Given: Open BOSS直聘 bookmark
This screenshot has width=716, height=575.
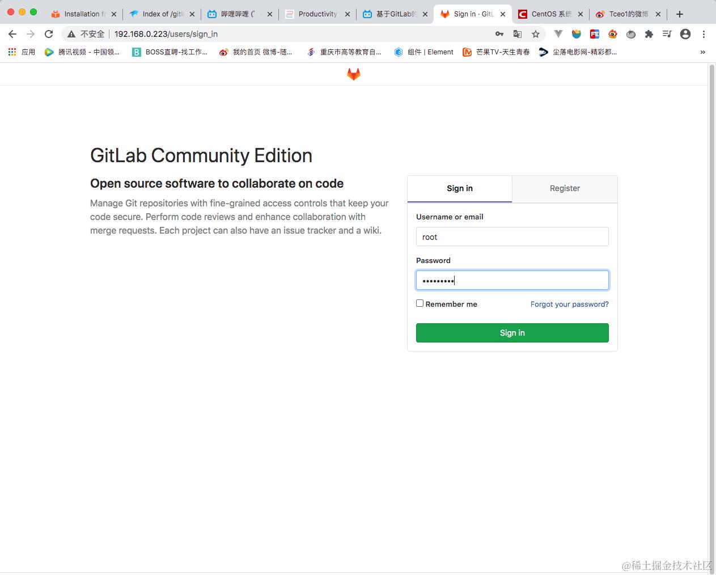Looking at the screenshot, I should (x=170, y=52).
